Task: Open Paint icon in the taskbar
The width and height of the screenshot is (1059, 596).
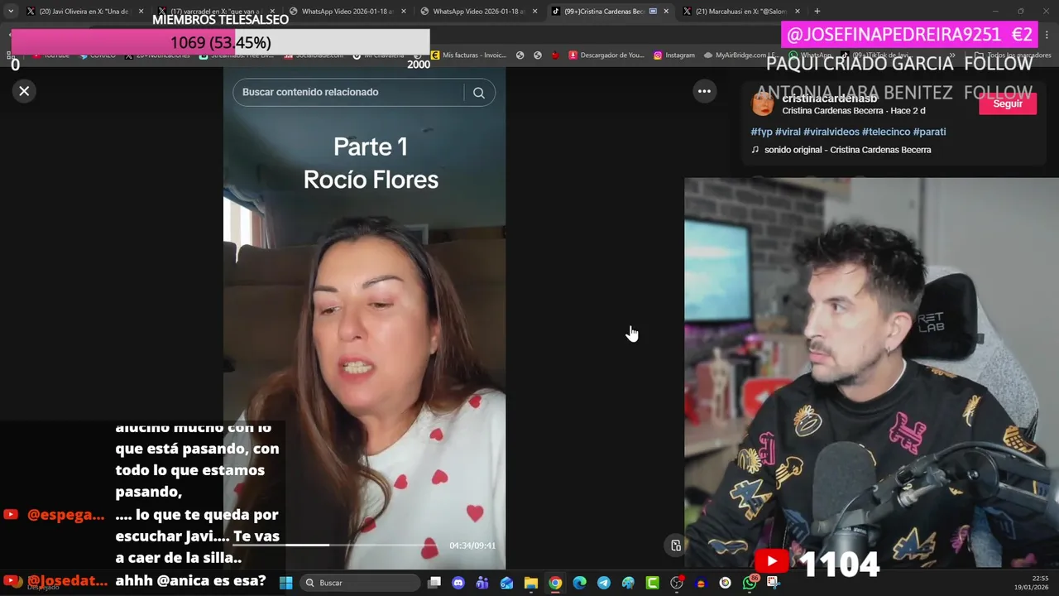Action: coord(628,583)
